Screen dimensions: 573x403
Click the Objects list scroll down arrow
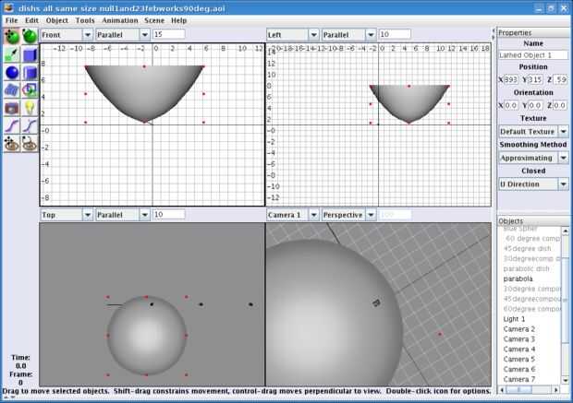pos(566,380)
